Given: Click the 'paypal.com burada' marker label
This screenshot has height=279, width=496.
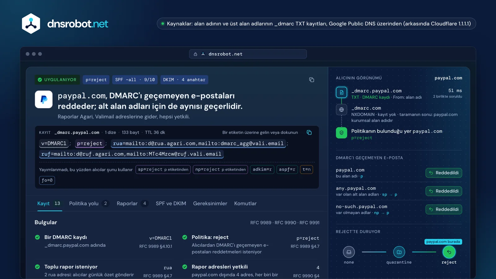Looking at the screenshot, I should tap(443, 242).
